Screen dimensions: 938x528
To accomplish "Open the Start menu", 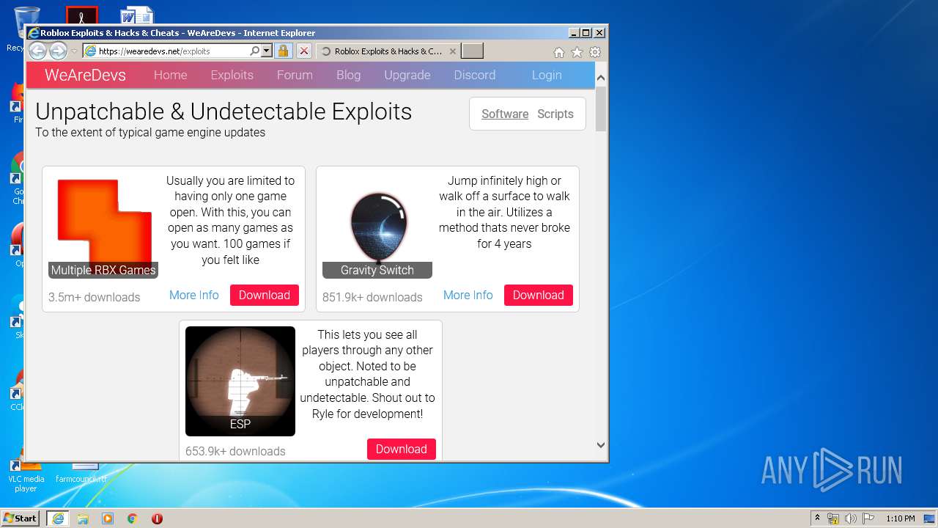I will pyautogui.click(x=21, y=518).
